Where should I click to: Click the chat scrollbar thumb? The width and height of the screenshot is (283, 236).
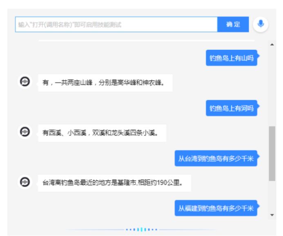coord(272,153)
